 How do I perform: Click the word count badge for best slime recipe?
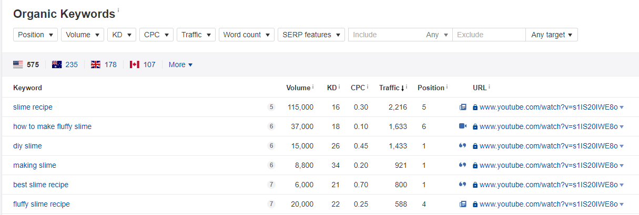[271, 185]
